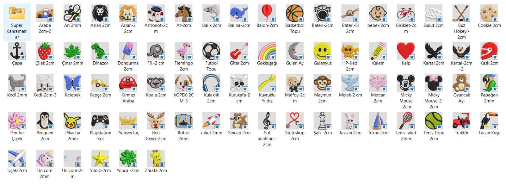The width and height of the screenshot is (506, 185).
Task: Choose the Gökkuşağı rainbow file
Action: click(267, 51)
